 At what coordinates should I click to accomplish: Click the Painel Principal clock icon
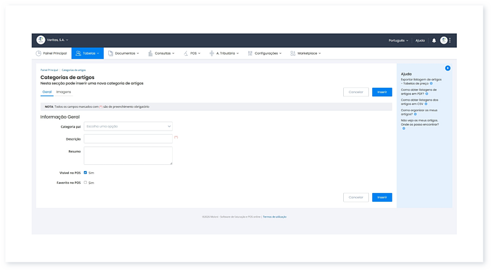click(x=39, y=53)
